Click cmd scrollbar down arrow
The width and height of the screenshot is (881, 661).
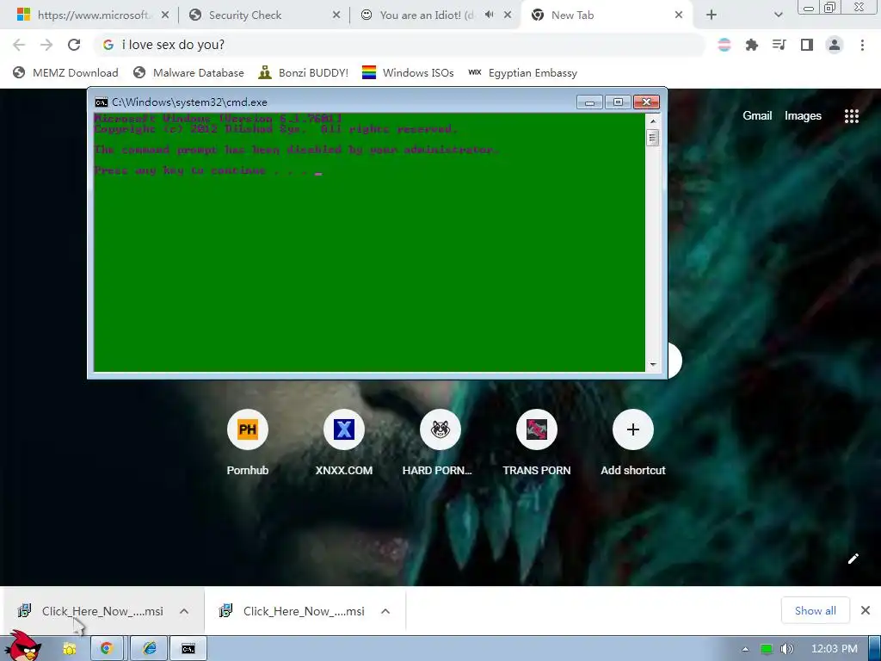[x=653, y=365]
